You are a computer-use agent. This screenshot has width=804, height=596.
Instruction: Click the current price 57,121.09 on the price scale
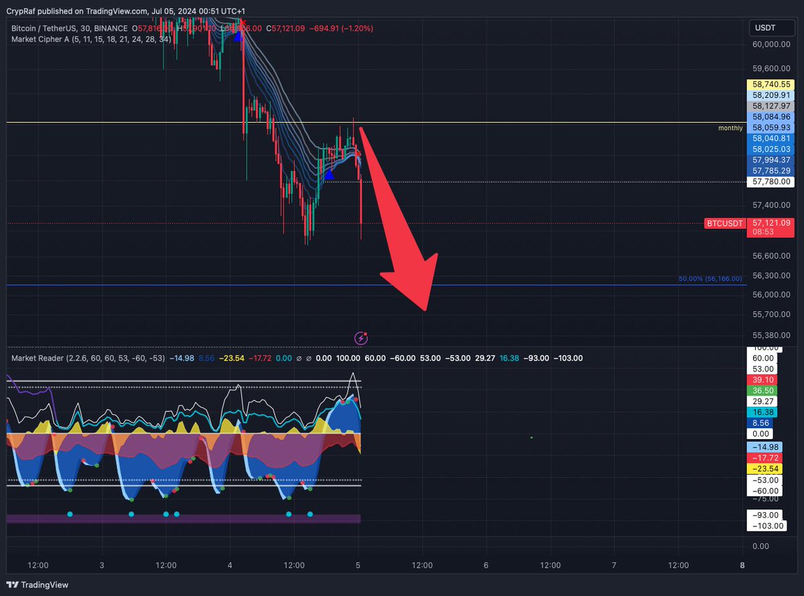772,223
